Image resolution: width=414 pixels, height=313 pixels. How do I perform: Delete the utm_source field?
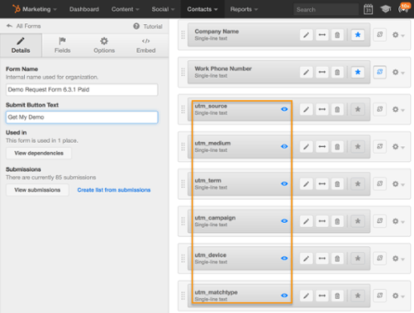pos(337,109)
